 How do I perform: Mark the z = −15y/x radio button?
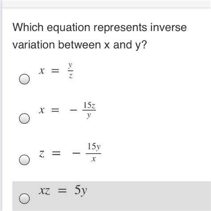[24, 160]
